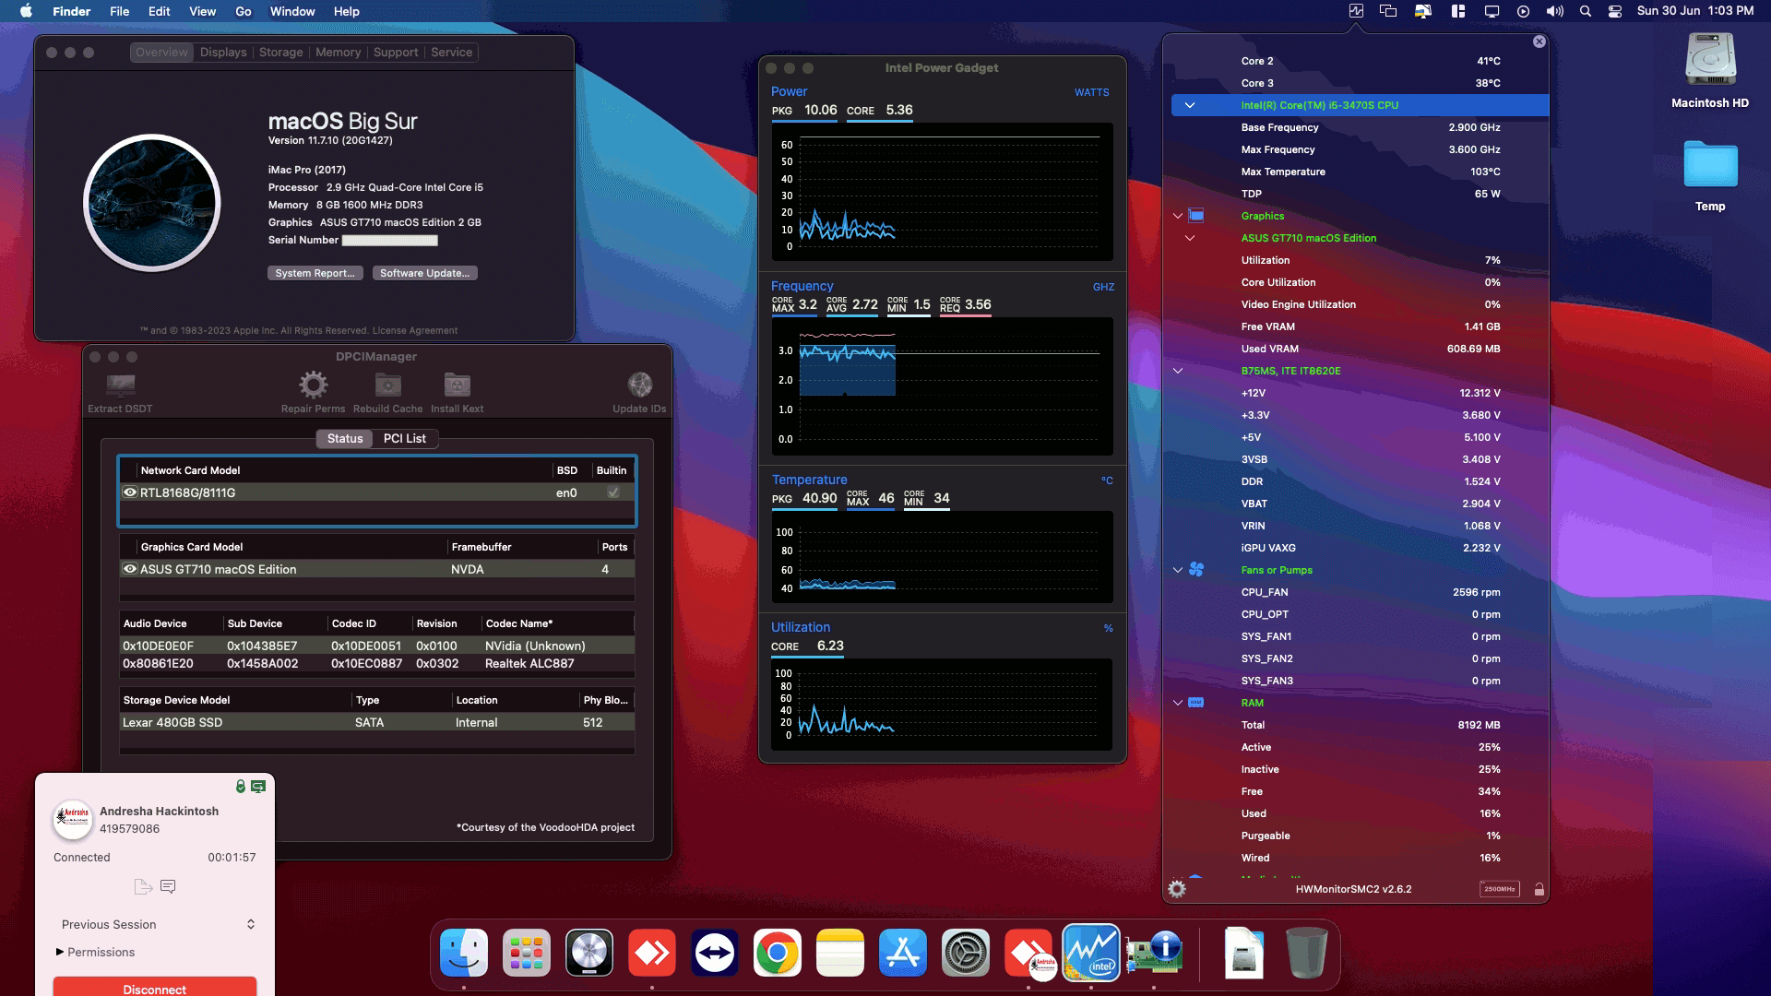Screen dimensions: 1771x996
Task: Open the chat icon in TeamViewer panel
Action: pyautogui.click(x=167, y=886)
